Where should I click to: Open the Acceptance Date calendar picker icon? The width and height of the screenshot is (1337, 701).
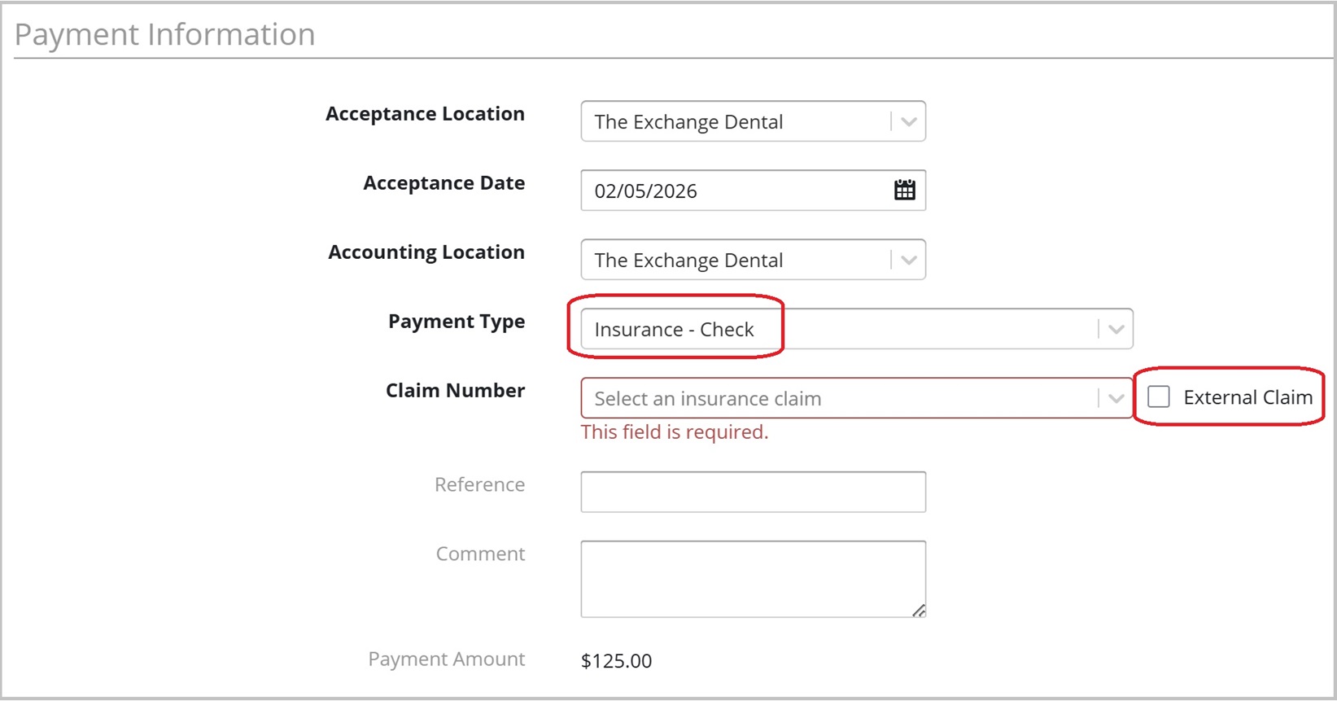[x=904, y=191]
